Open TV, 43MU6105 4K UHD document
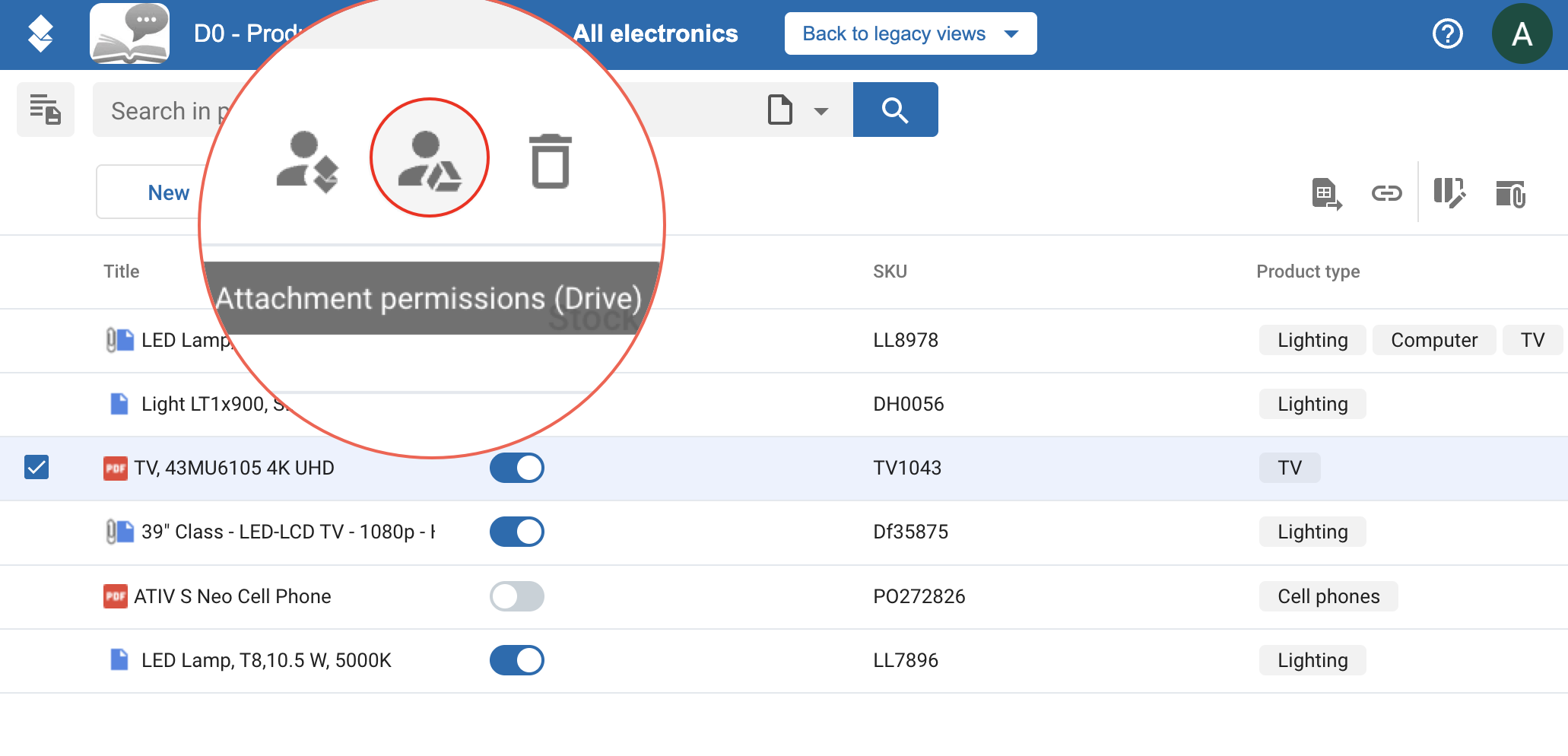This screenshot has width=1568, height=756. [234, 468]
